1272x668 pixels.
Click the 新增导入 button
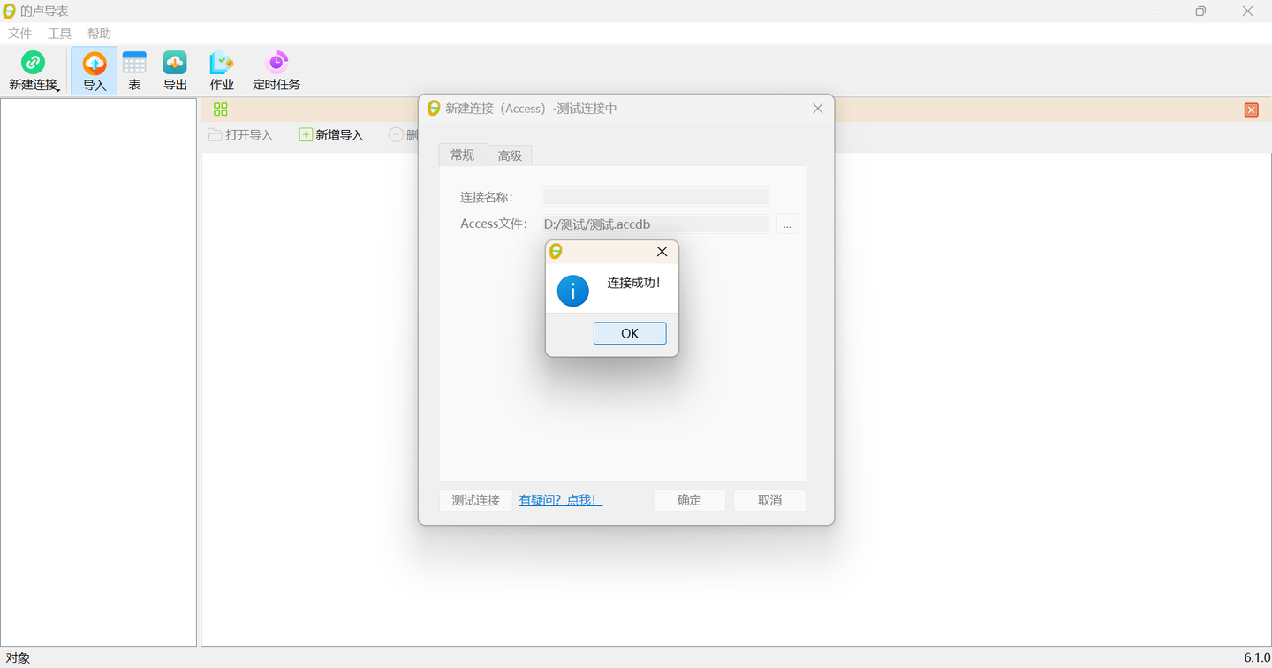tap(331, 135)
